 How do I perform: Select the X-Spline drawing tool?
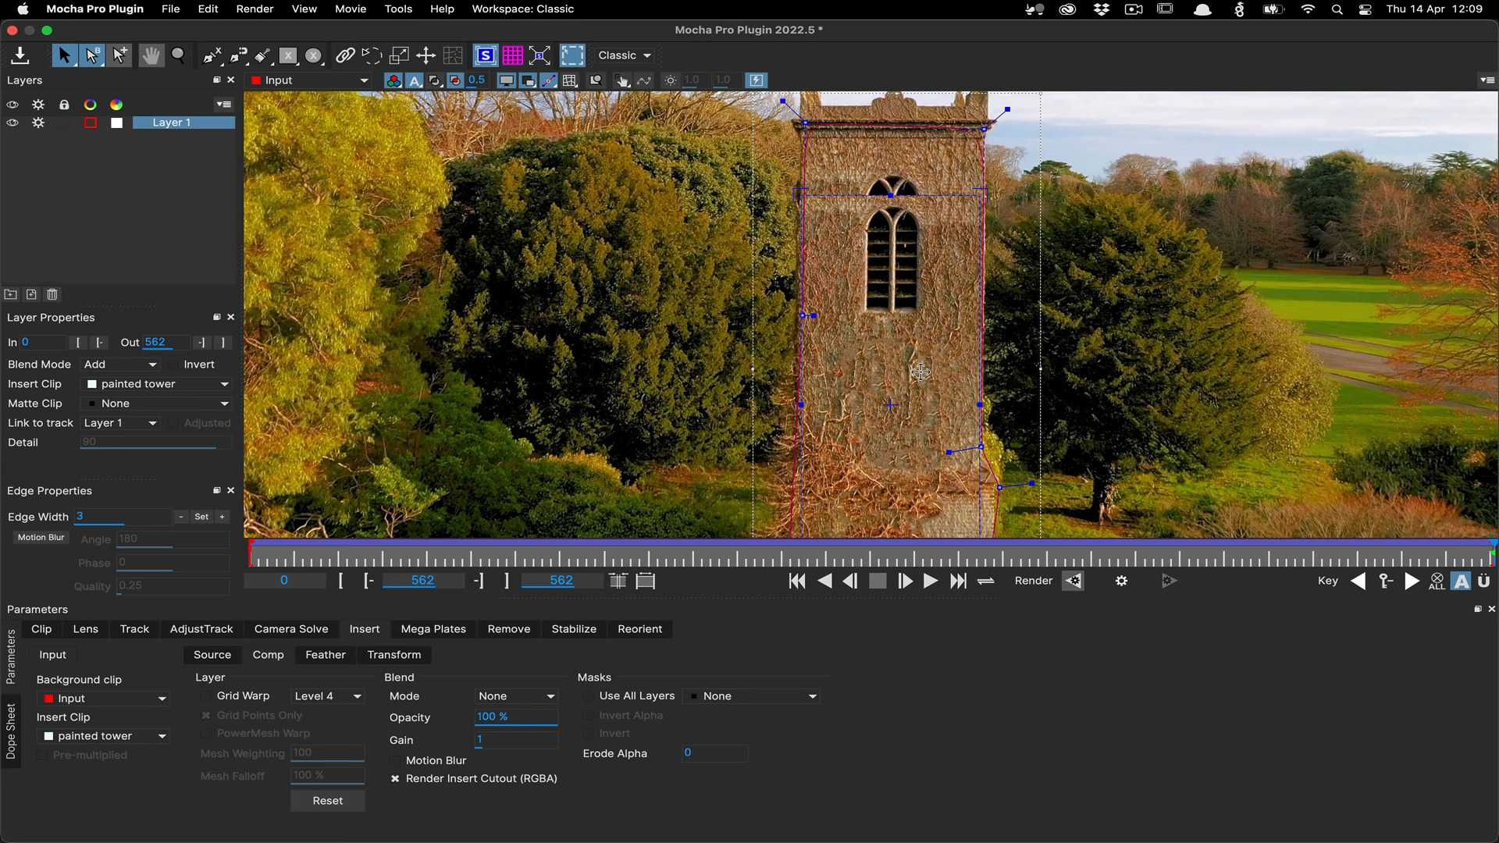tap(210, 55)
